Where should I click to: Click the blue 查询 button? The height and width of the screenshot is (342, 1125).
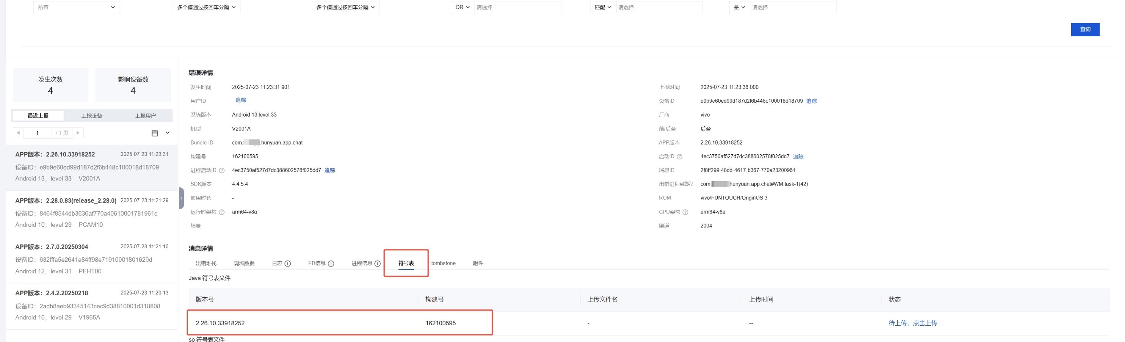click(x=1085, y=30)
